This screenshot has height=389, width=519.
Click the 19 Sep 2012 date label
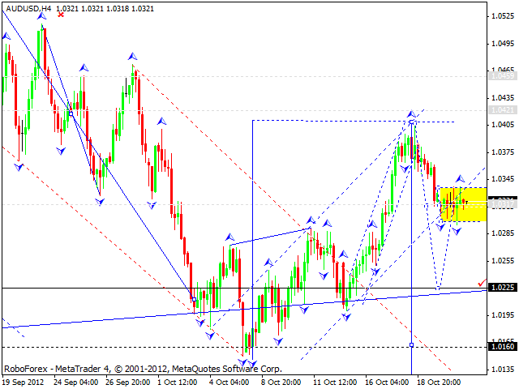(x=24, y=383)
